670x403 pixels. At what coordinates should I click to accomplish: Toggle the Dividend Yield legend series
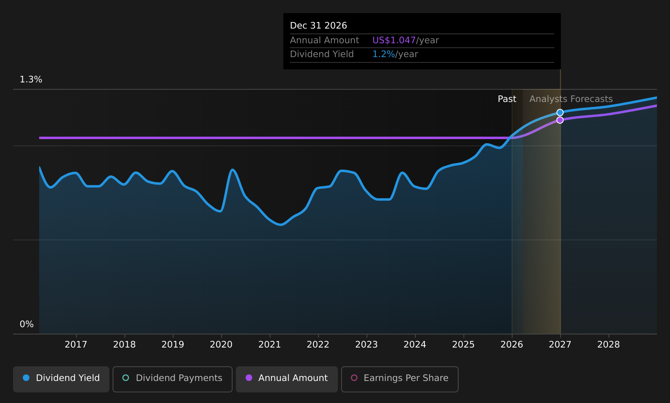[61, 379]
